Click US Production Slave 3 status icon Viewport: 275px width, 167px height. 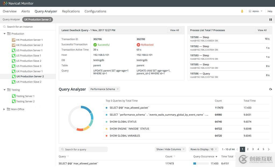point(13,66)
